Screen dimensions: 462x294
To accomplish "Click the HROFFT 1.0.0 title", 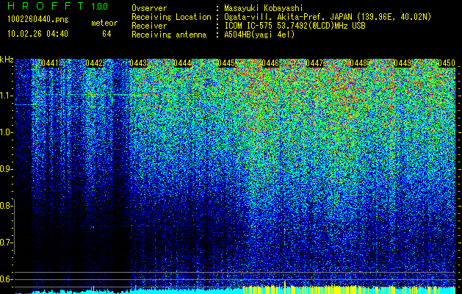I will click(58, 6).
